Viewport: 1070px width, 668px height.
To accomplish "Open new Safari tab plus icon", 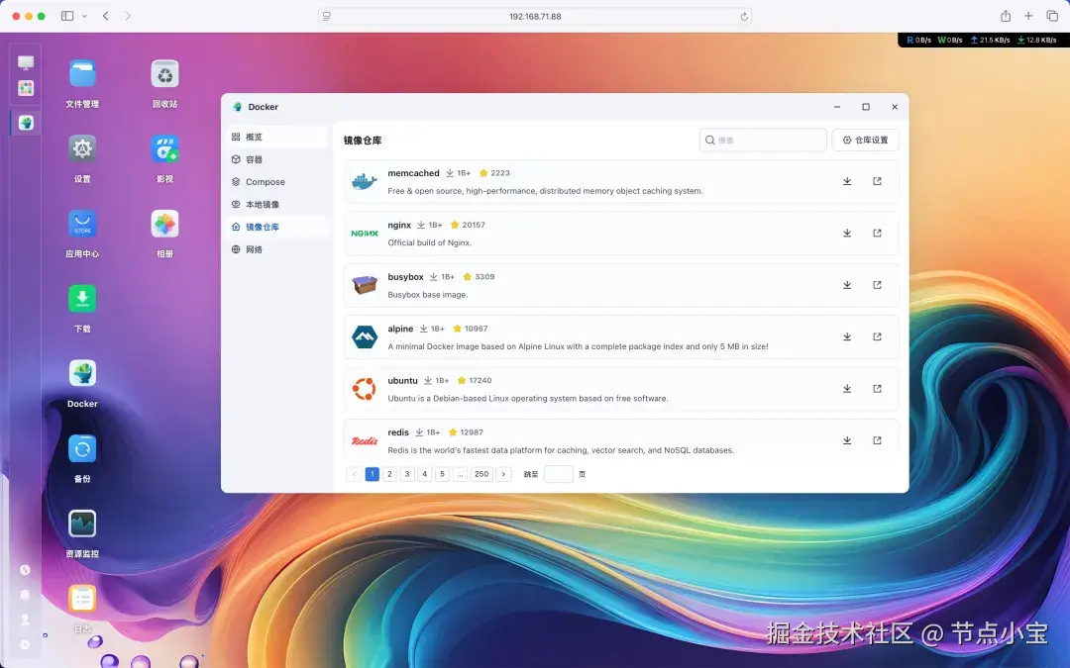I will pyautogui.click(x=1028, y=16).
